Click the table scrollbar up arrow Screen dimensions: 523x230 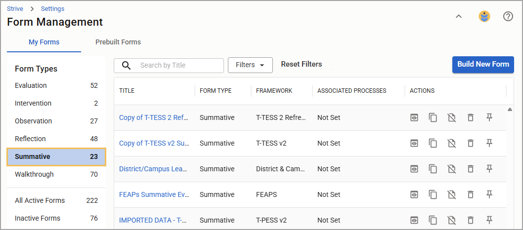coord(510,109)
